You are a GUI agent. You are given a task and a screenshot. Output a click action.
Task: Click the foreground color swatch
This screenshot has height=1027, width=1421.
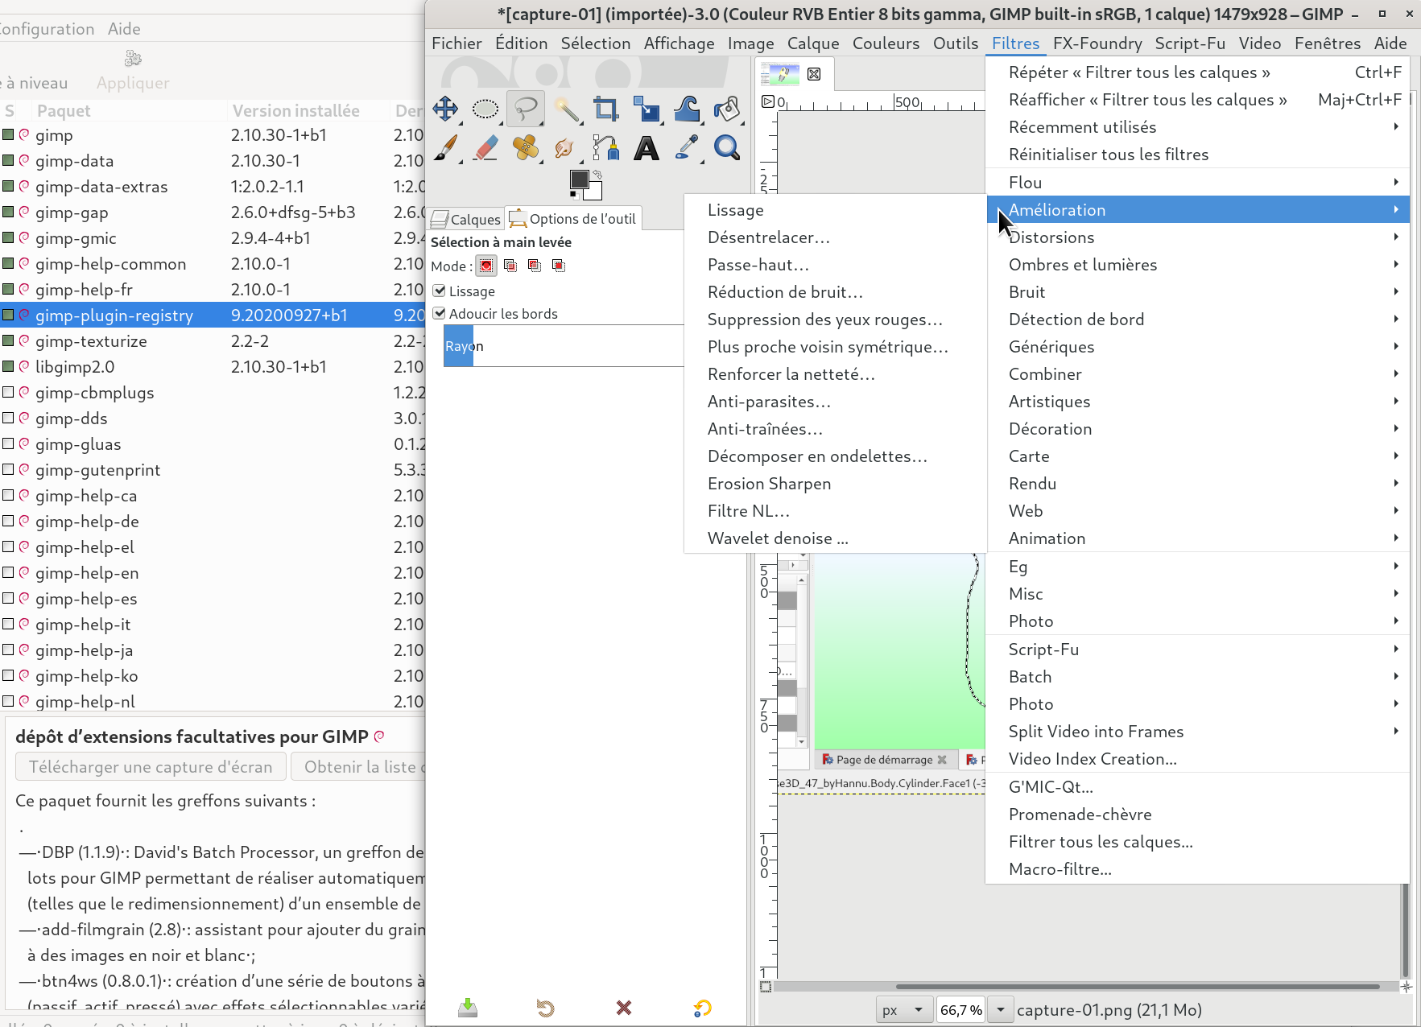[579, 179]
